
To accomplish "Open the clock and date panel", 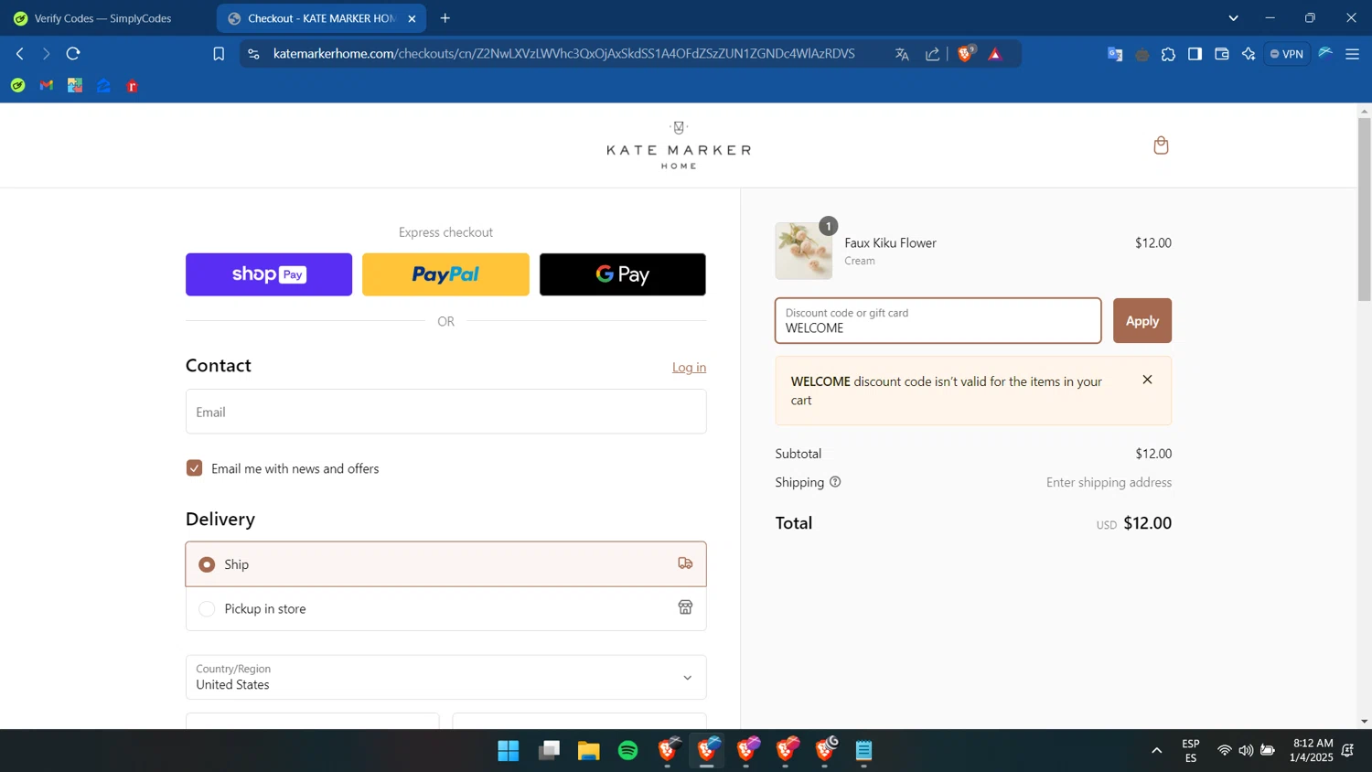I will [1312, 750].
